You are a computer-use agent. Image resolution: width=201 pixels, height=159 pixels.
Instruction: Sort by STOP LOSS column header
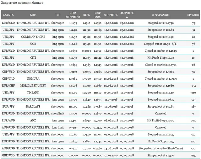tap(98, 15)
